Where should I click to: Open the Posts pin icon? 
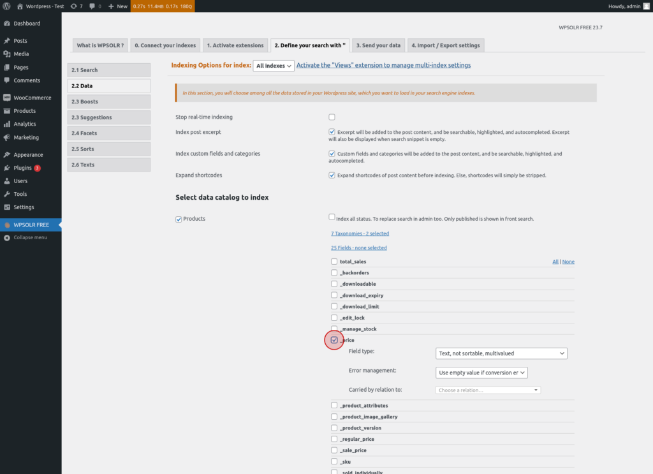click(x=6, y=41)
